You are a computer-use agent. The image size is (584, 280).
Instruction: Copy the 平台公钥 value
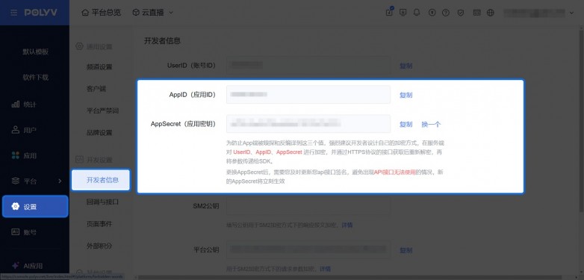tap(406, 250)
